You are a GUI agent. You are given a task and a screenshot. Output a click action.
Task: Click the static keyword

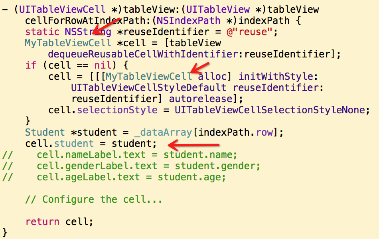[x=42, y=32]
